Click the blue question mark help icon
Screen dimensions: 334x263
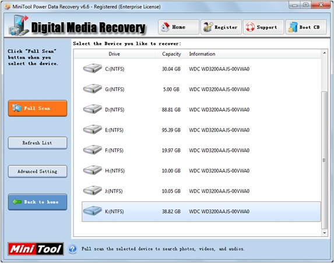(x=73, y=249)
